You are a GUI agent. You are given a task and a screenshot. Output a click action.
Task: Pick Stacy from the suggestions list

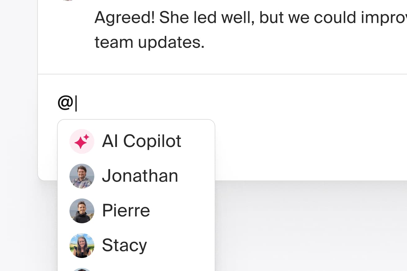(124, 245)
